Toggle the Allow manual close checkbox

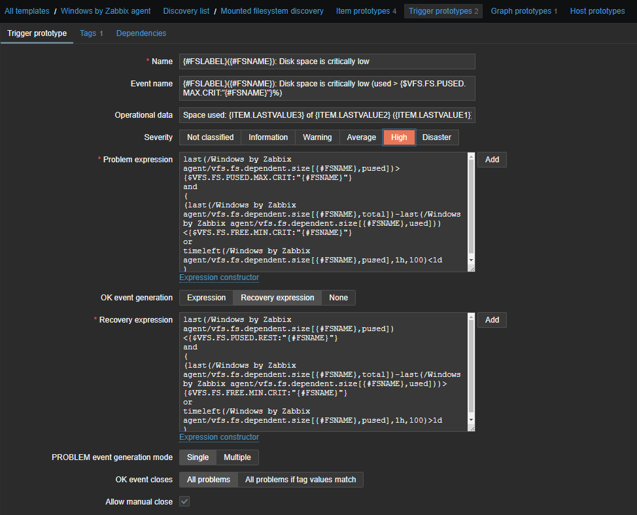click(184, 502)
